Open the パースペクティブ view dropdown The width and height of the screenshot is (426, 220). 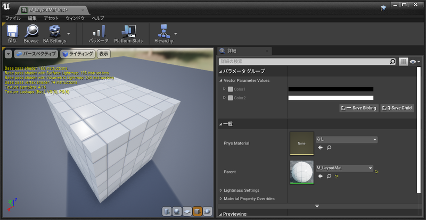(x=36, y=54)
